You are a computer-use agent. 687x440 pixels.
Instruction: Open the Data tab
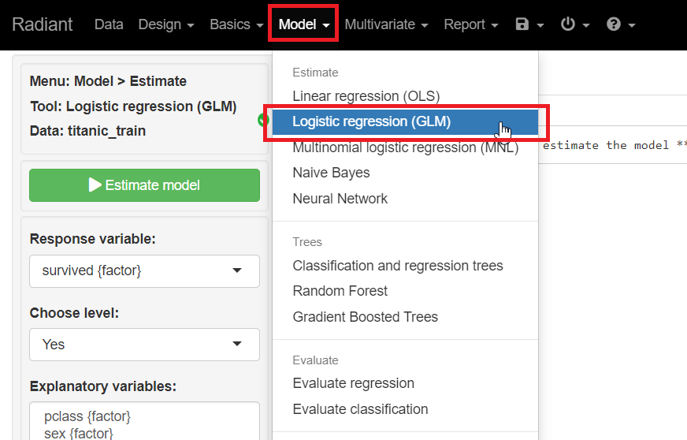pyautogui.click(x=109, y=24)
